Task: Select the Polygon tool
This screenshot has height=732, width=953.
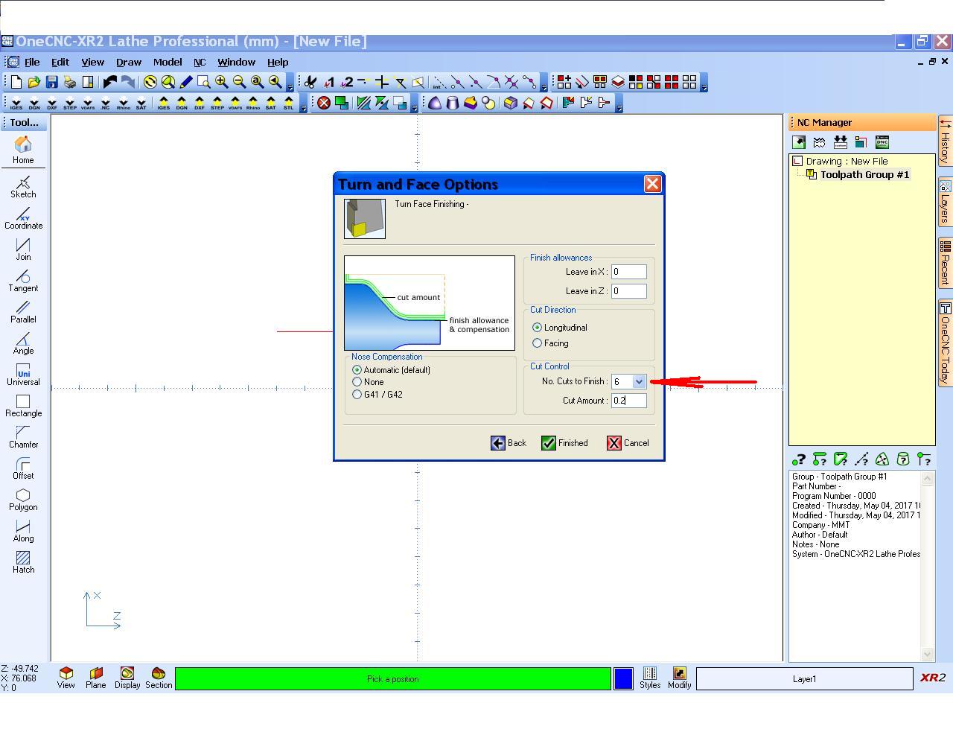Action: pos(23,500)
